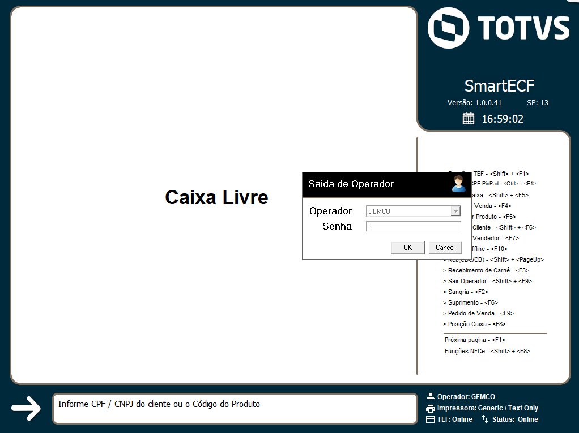
Task: Select the Vendedor - <F7> option
Action: [x=496, y=238]
